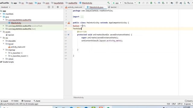Open the app run configuration dropdown
Viewport: 193px width, 108px height.
(x=117, y=3)
